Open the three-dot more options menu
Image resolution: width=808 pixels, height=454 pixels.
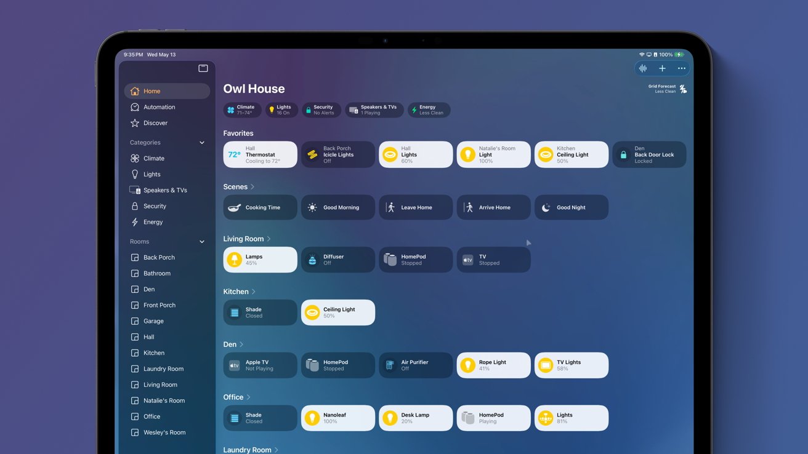[x=681, y=68]
